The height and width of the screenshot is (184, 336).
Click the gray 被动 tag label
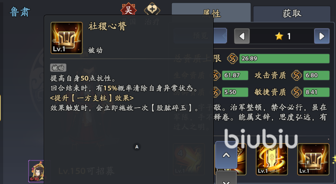(x=58, y=68)
